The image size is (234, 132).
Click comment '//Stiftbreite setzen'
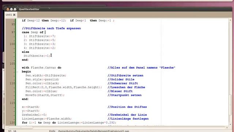(x=125, y=76)
